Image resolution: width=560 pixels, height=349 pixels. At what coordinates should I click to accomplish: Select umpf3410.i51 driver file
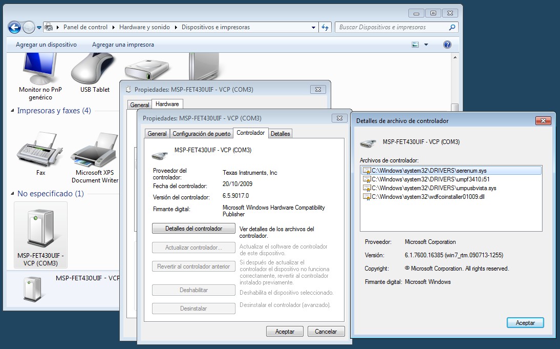click(430, 179)
